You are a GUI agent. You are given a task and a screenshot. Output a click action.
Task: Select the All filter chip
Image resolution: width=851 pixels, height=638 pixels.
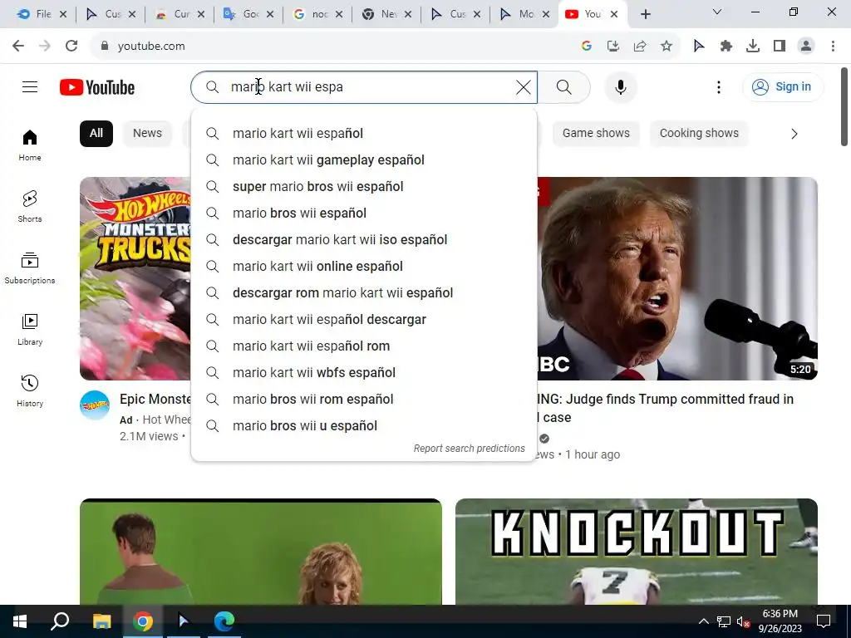[x=96, y=134]
